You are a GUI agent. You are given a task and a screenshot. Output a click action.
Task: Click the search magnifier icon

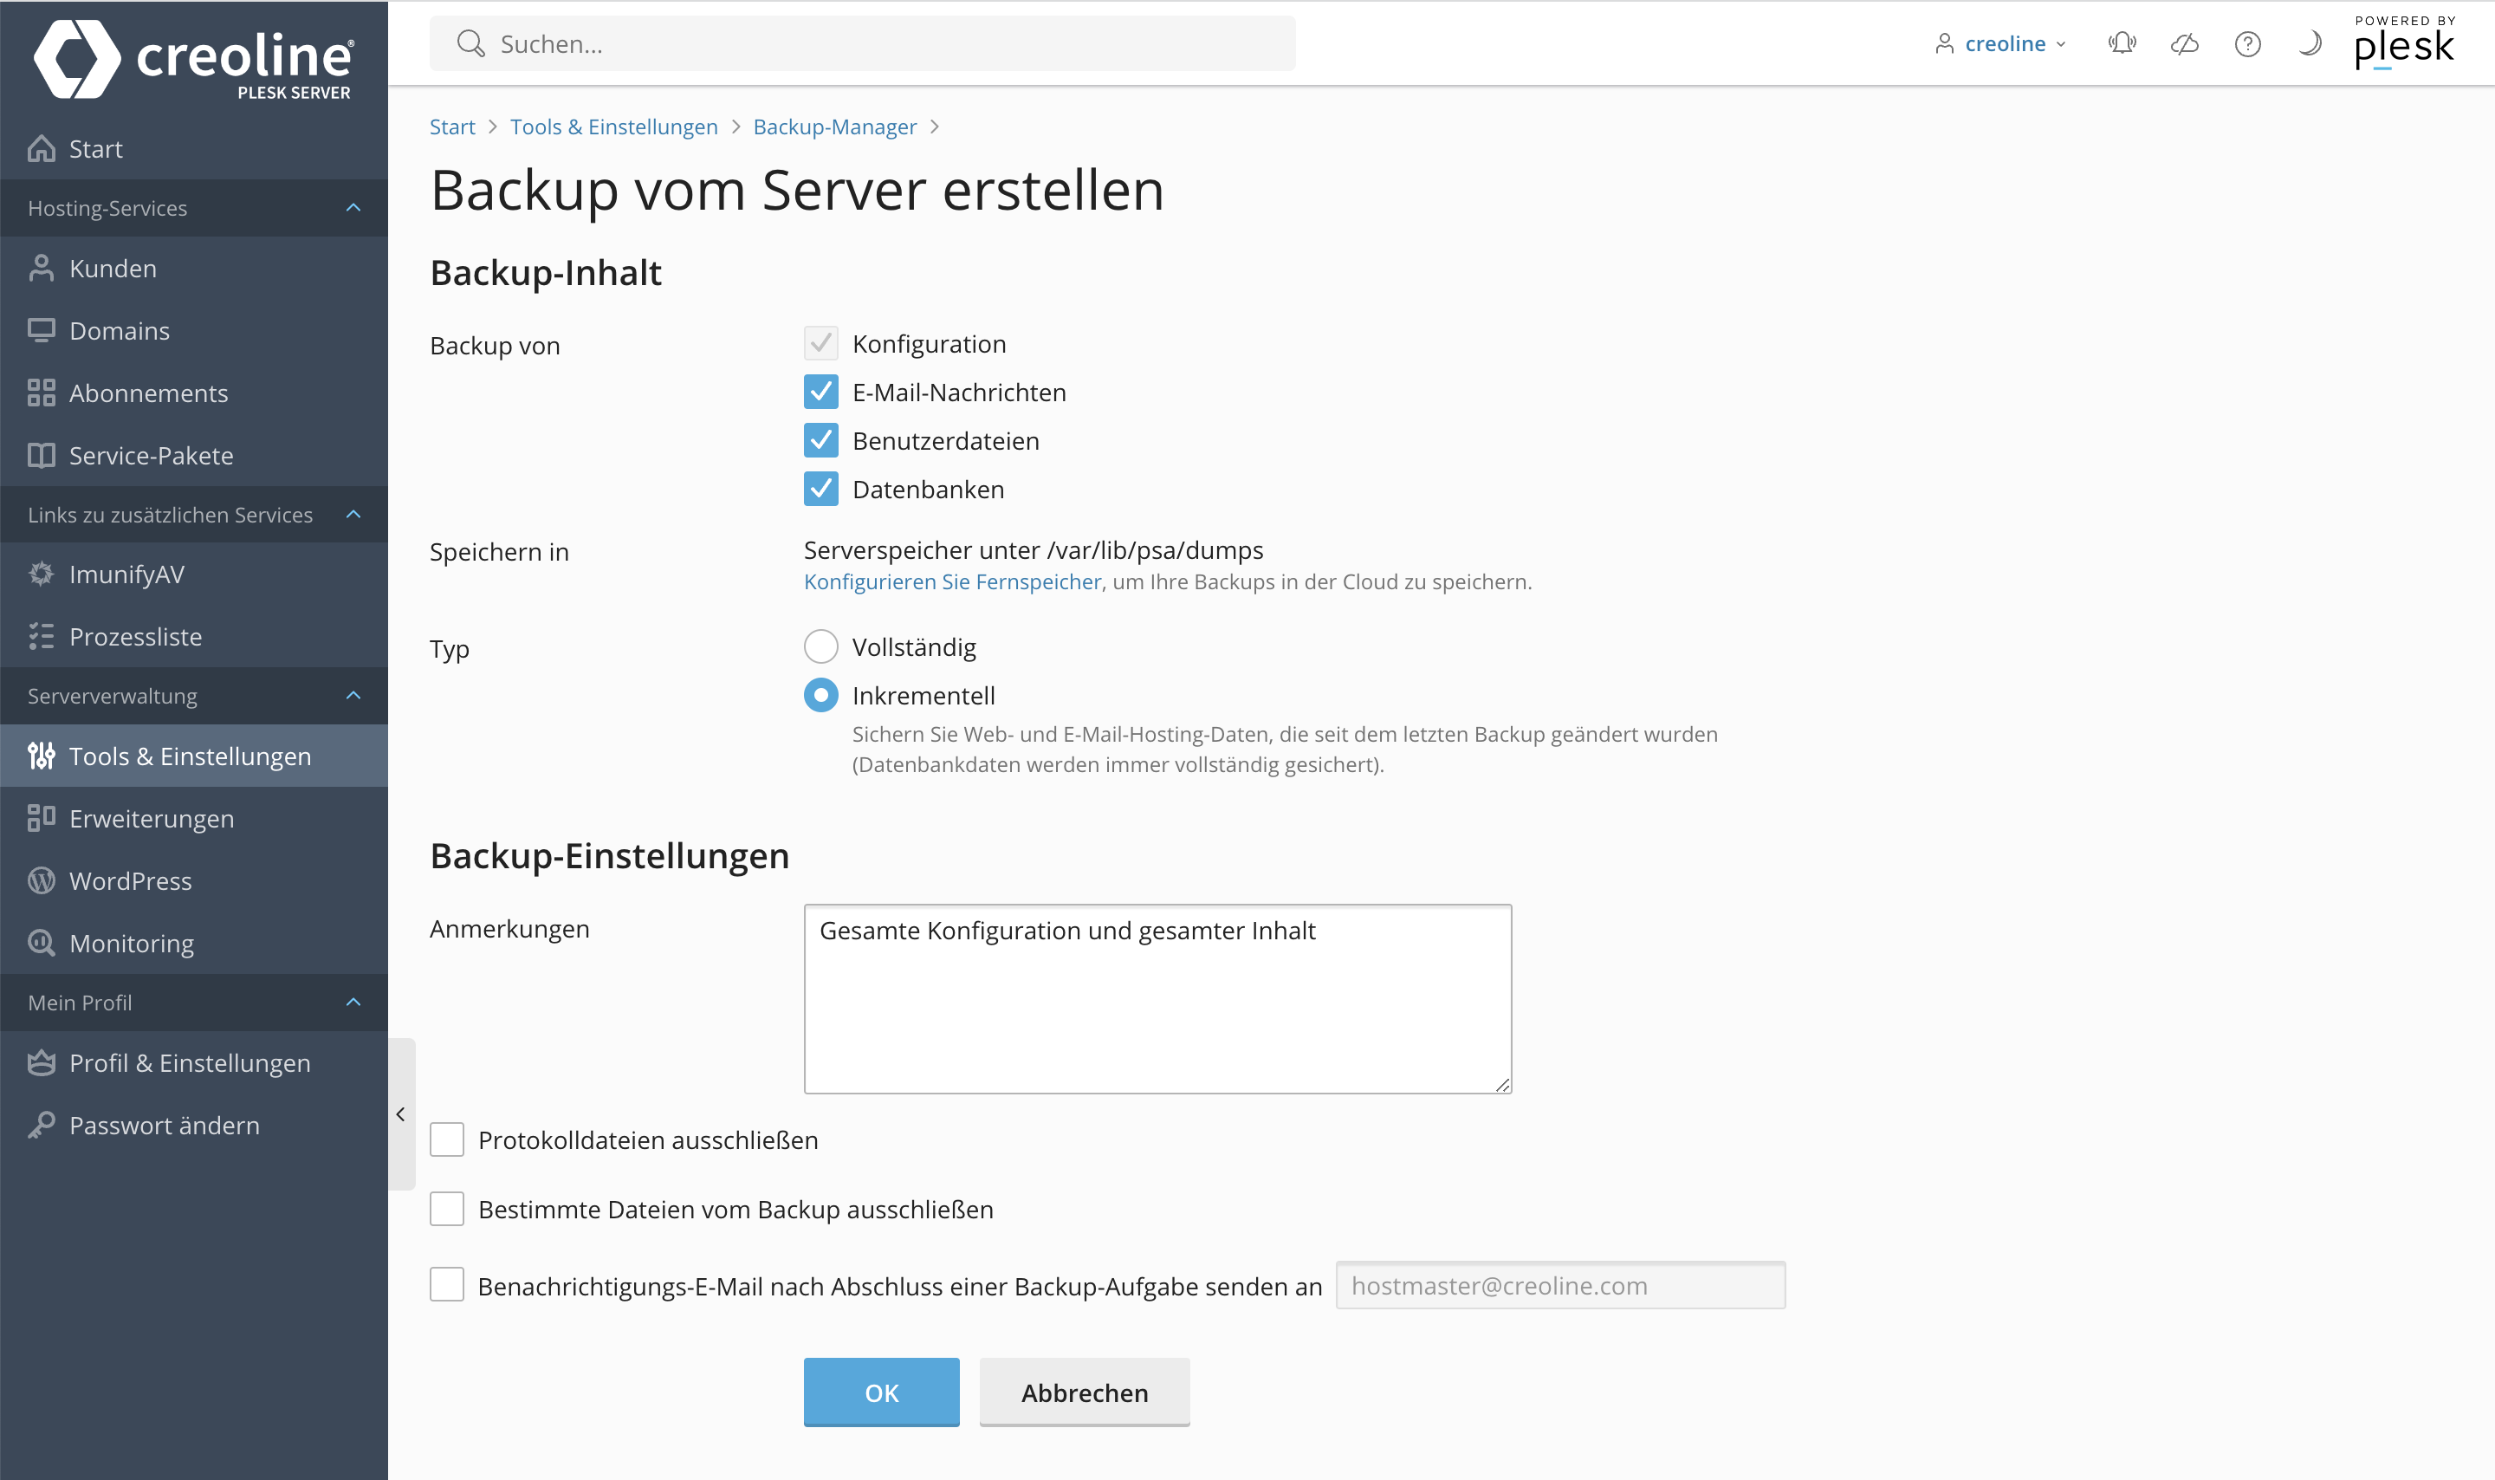pos(470,44)
